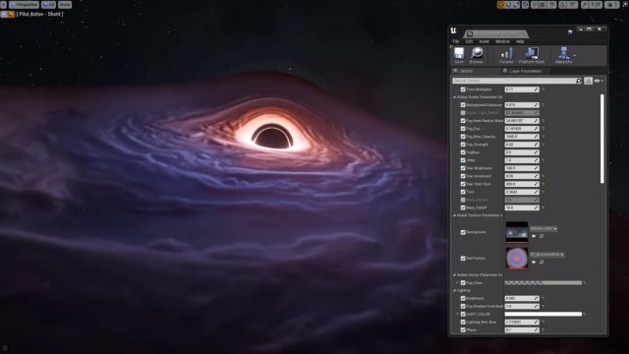Click the stop piloting eject icon
The image size is (629, 354).
point(12,14)
